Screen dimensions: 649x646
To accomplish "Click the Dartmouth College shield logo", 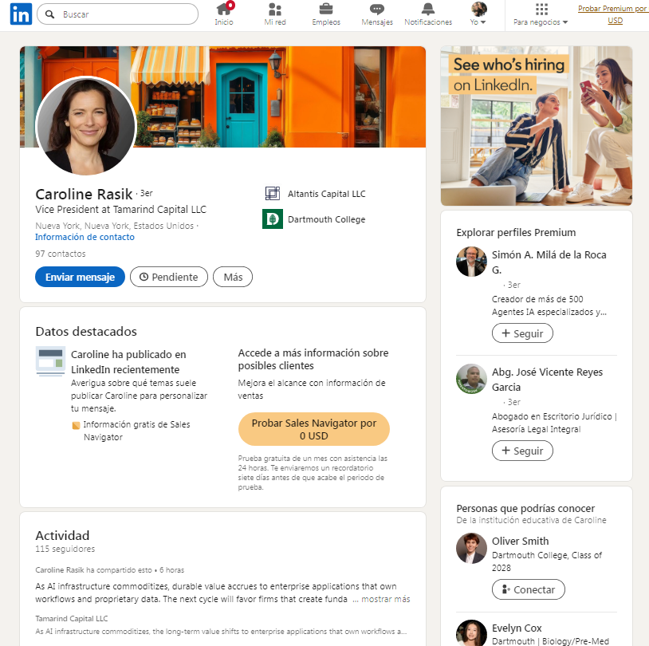I will [x=273, y=219].
